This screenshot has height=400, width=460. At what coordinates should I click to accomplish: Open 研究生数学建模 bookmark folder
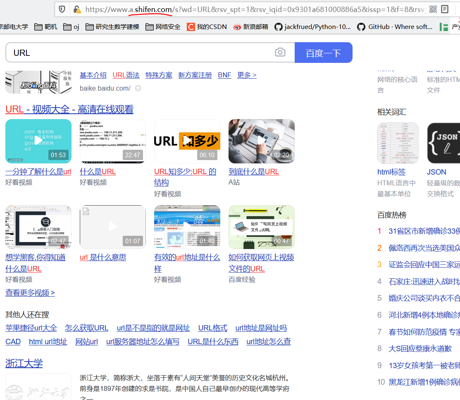tap(112, 27)
